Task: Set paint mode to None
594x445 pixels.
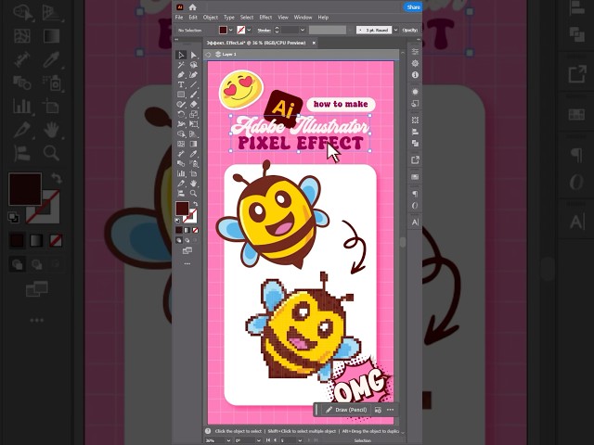Action: click(196, 230)
